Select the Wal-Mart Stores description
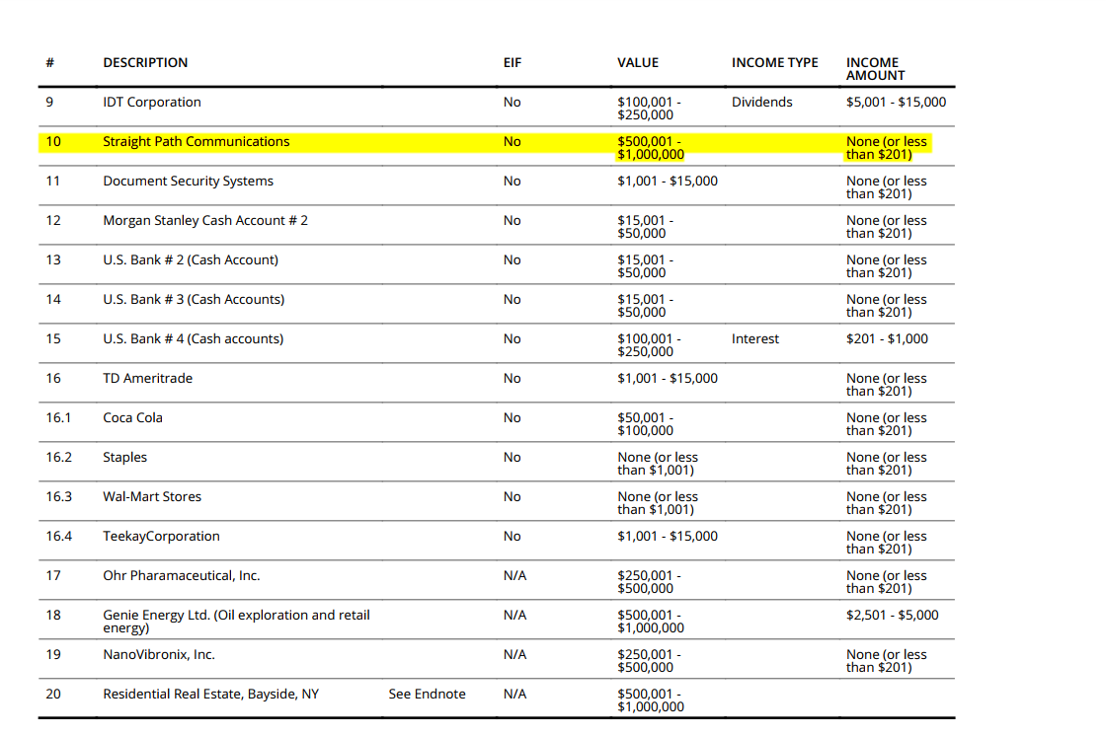The height and width of the screenshot is (735, 1106). click(152, 497)
